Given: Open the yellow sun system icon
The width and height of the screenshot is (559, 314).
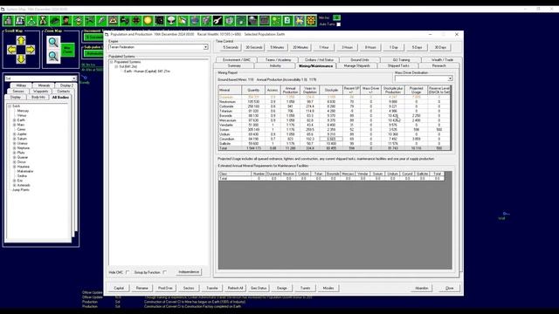Looking at the screenshot, I should [x=148, y=21].
